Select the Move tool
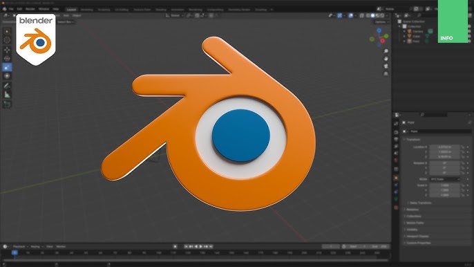 7,50
